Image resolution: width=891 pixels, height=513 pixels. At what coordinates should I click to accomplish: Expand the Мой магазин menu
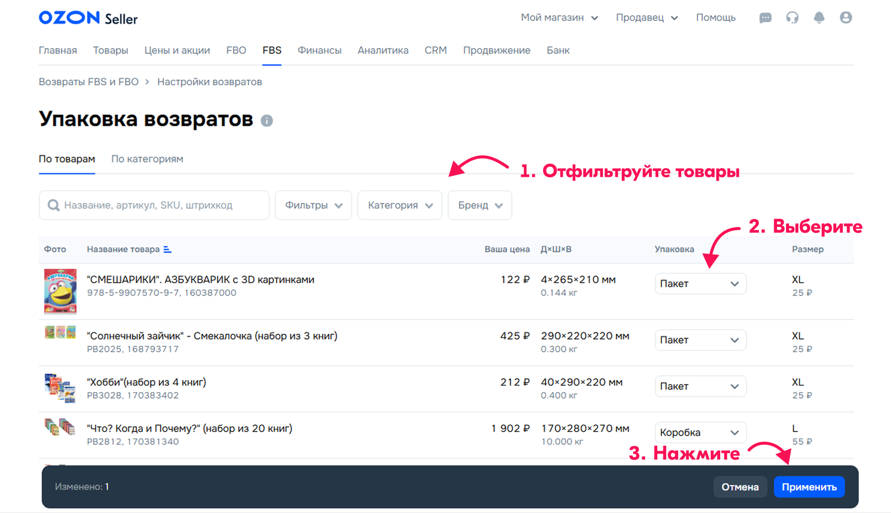(x=559, y=18)
